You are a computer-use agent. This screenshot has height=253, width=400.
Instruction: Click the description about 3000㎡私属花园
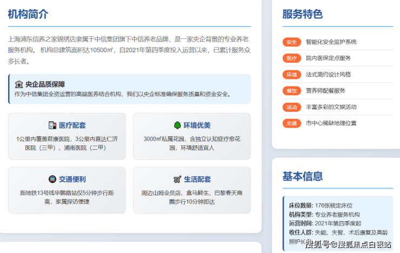tap(192, 143)
